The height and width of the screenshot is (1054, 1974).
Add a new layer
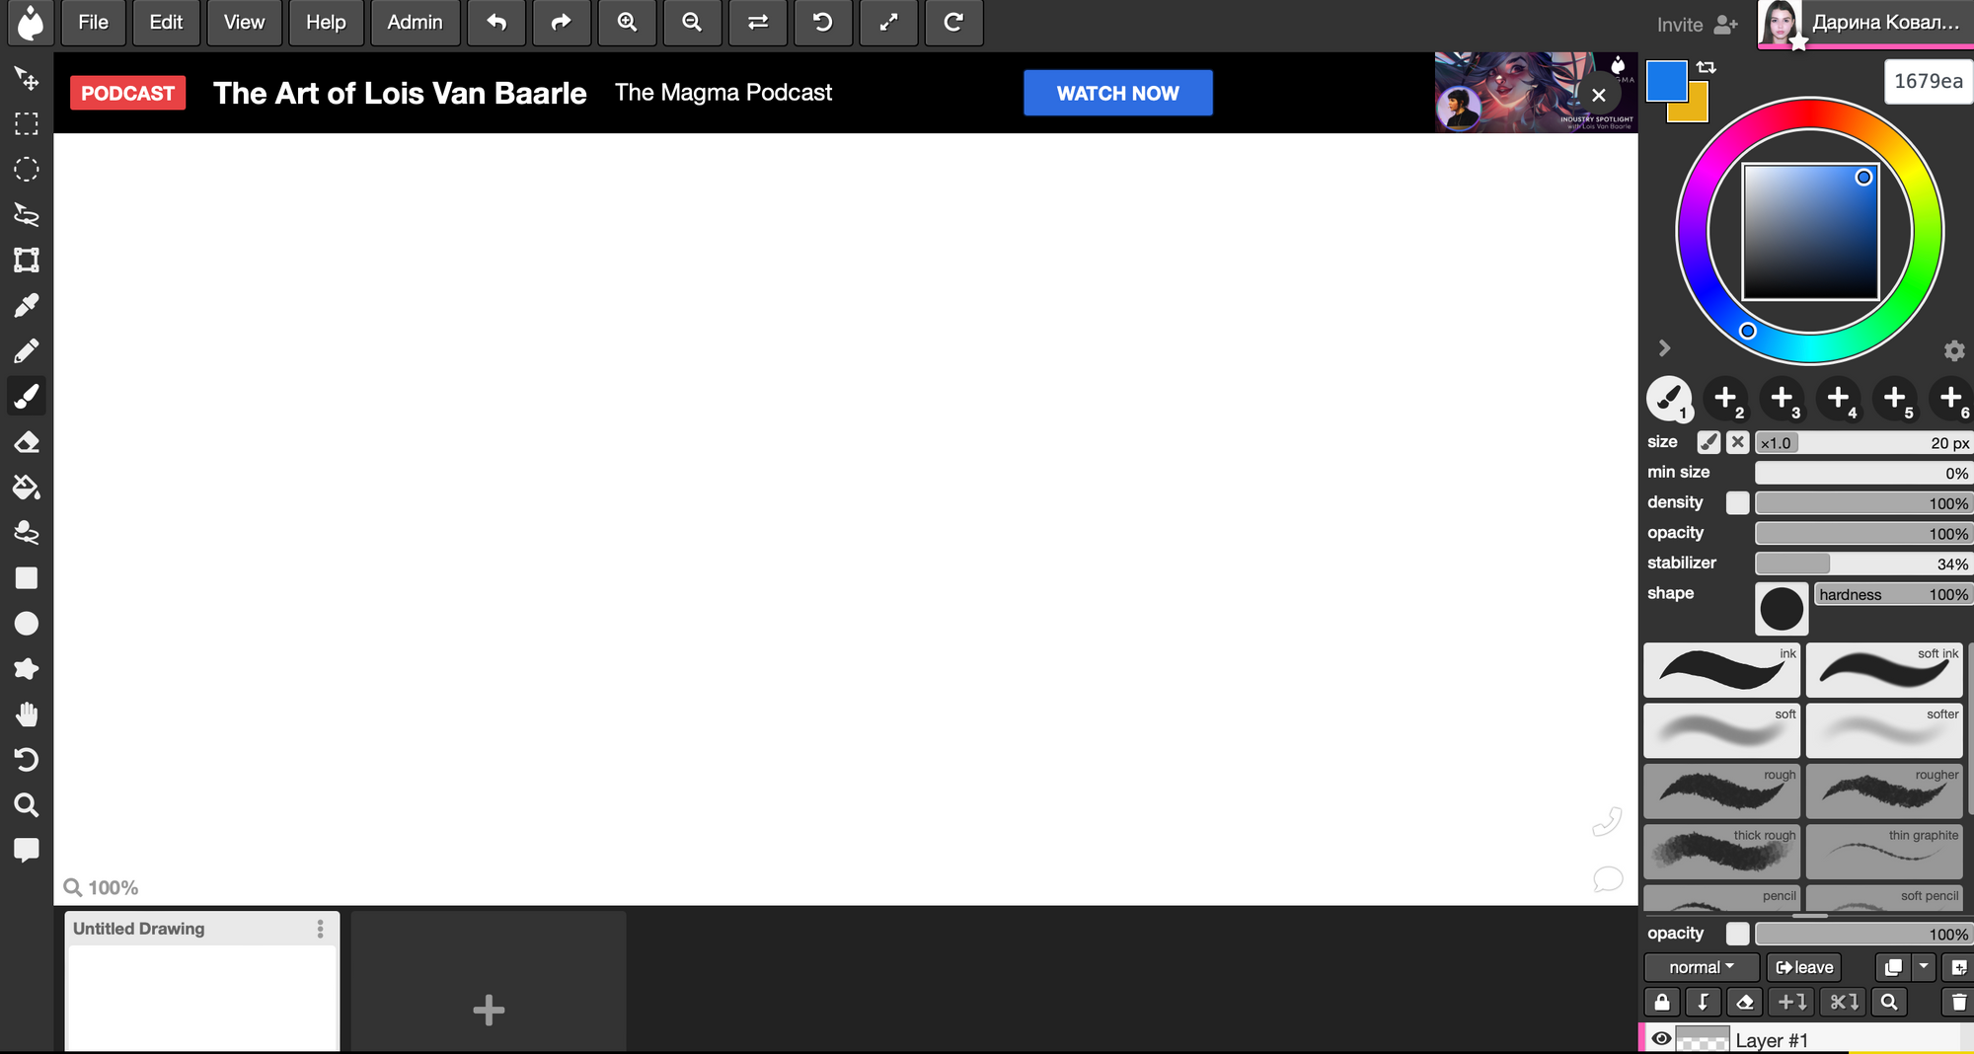click(1959, 968)
